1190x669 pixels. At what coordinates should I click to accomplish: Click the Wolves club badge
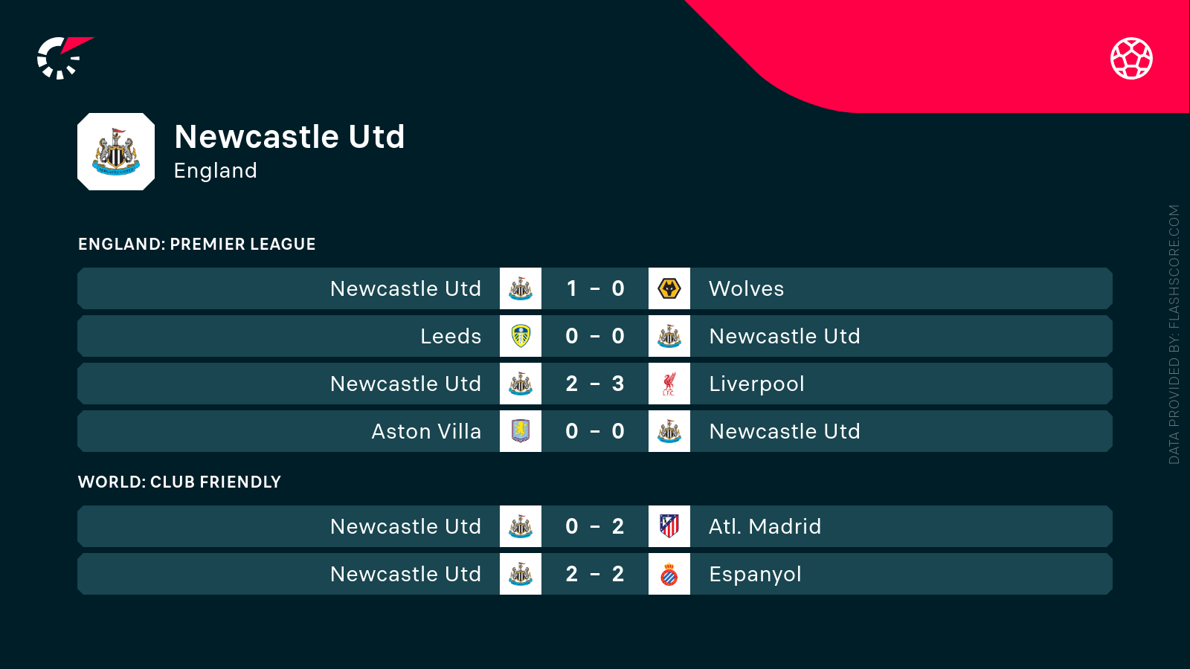669,288
